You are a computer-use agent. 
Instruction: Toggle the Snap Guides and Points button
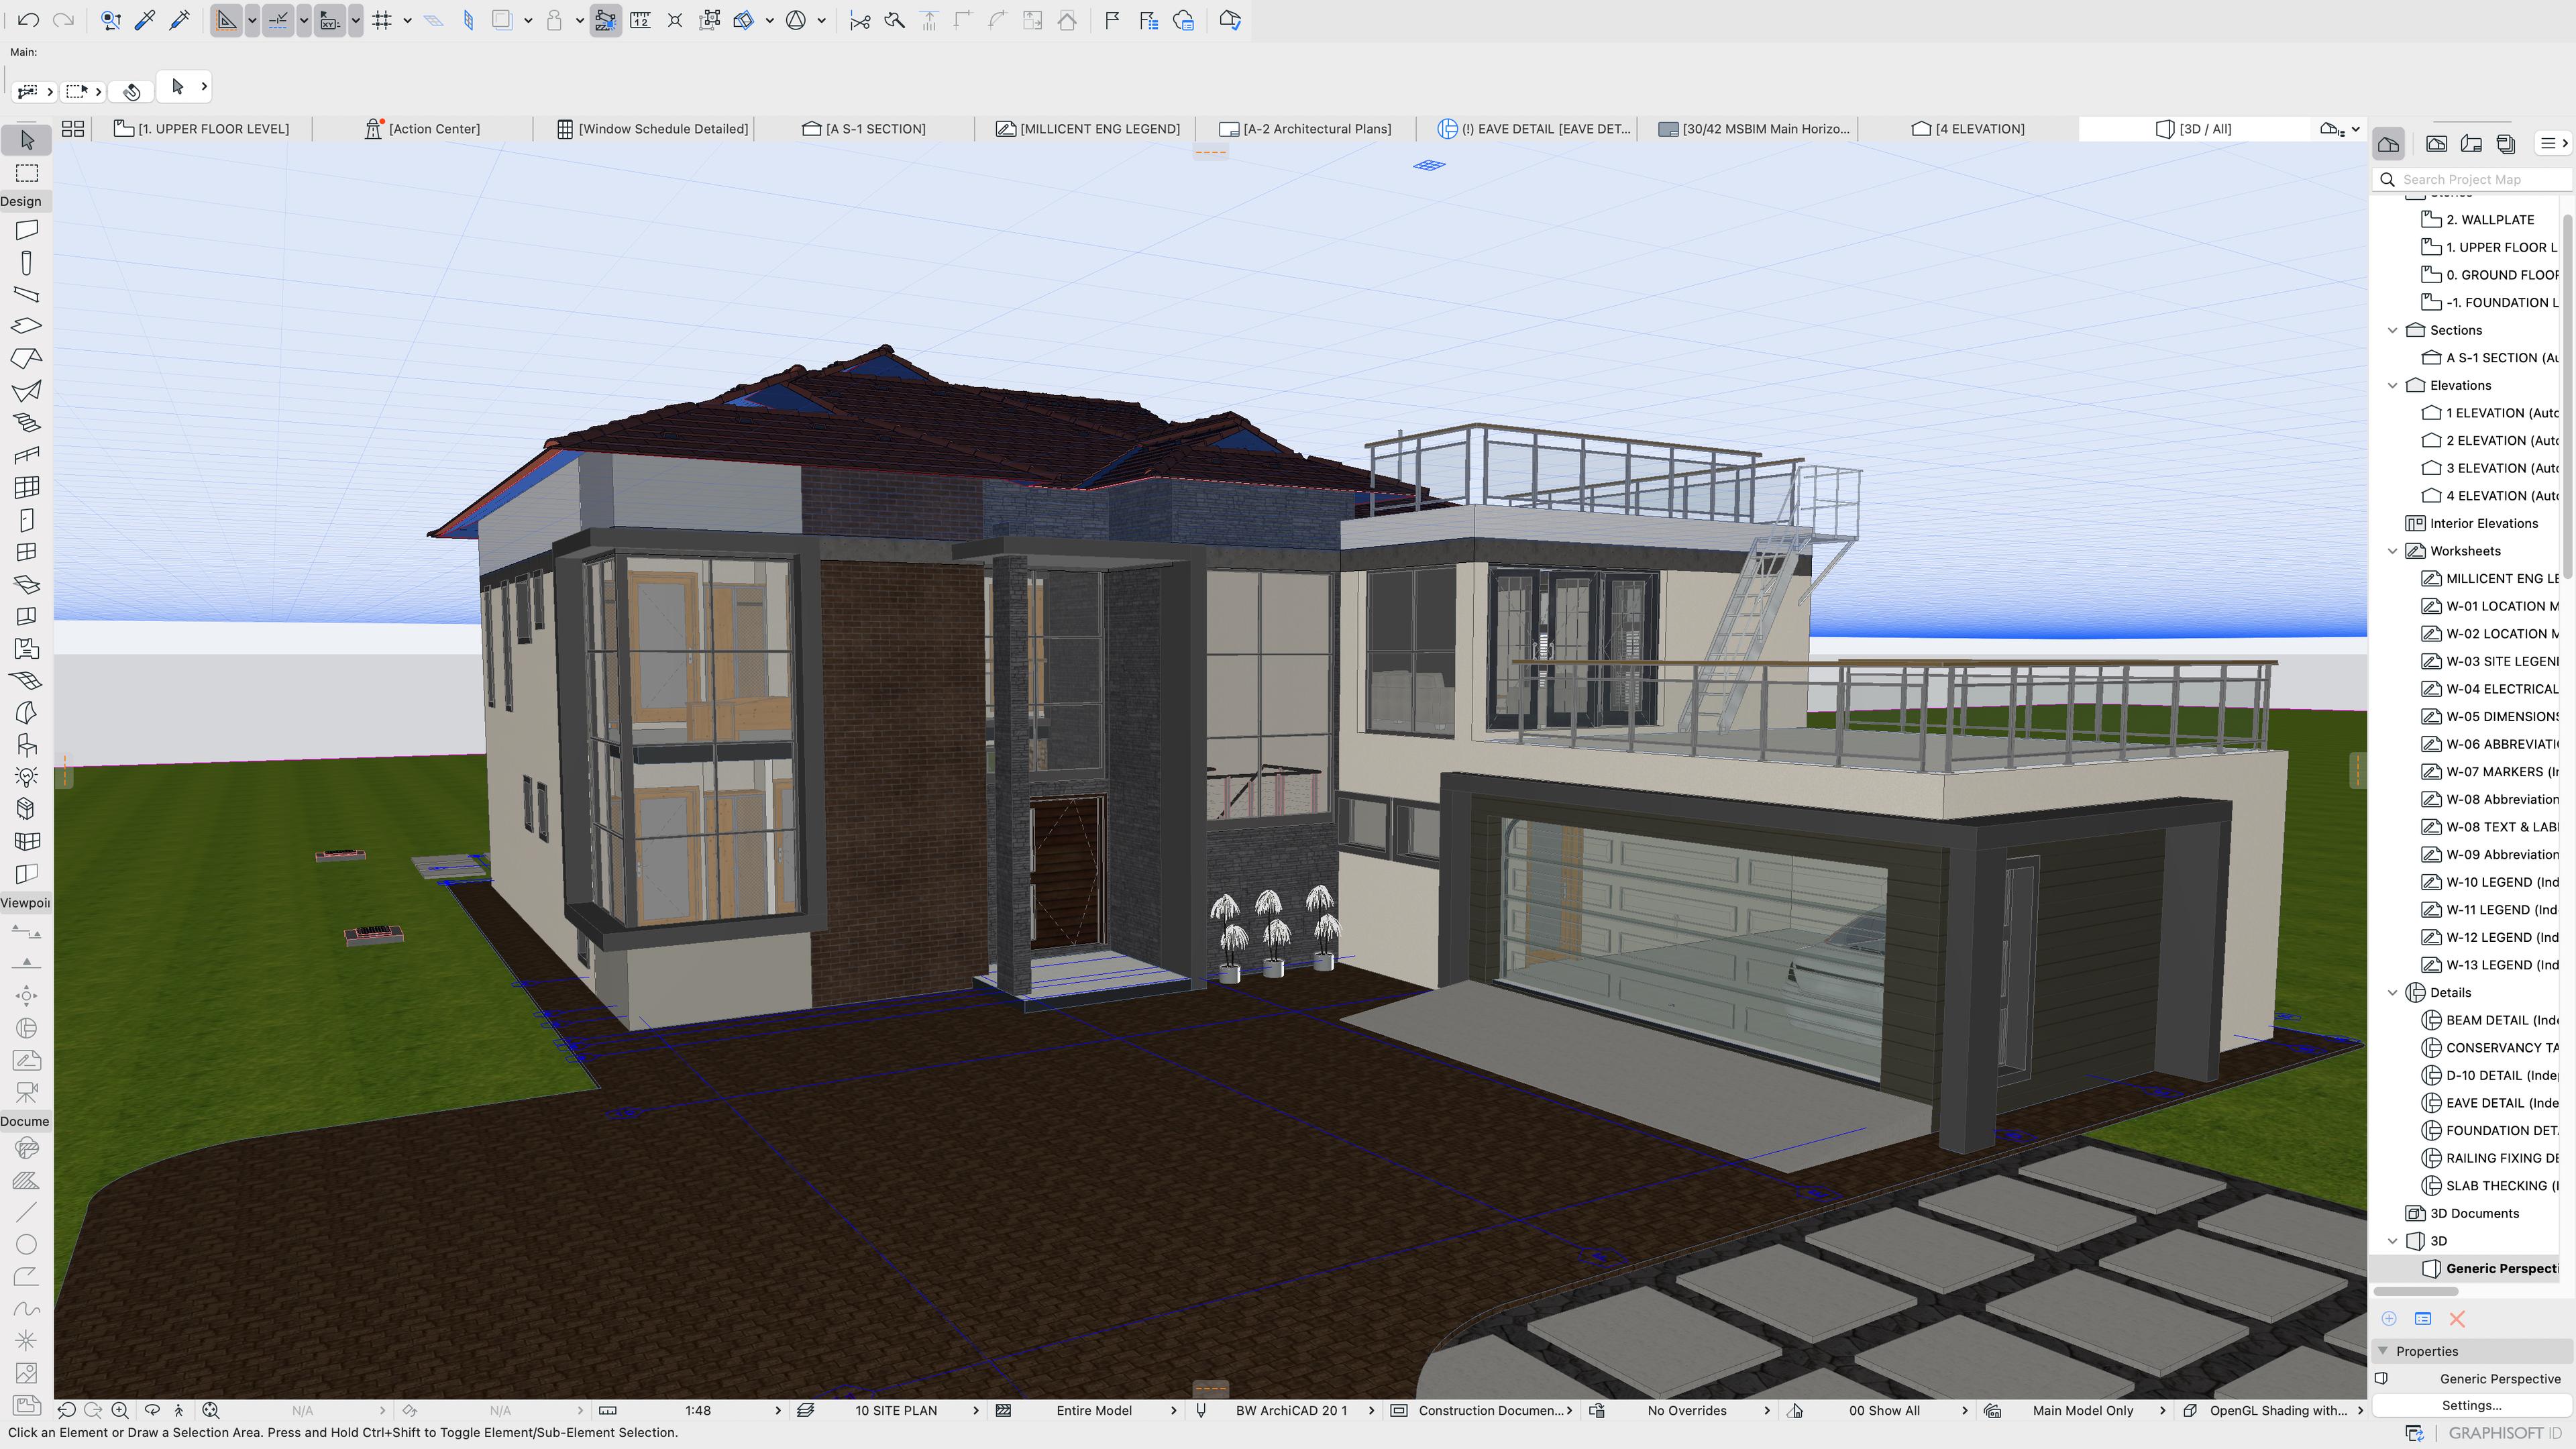[279, 20]
